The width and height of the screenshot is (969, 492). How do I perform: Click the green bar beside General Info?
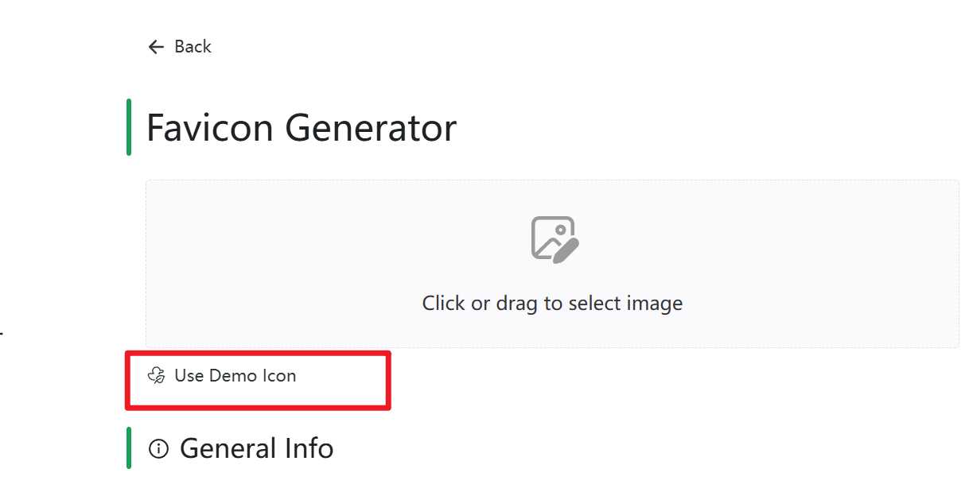click(129, 447)
